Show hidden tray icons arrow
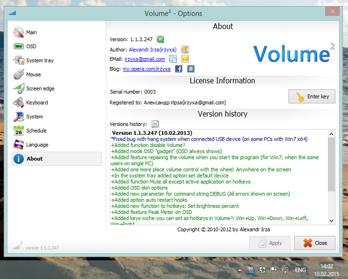 [240, 270]
